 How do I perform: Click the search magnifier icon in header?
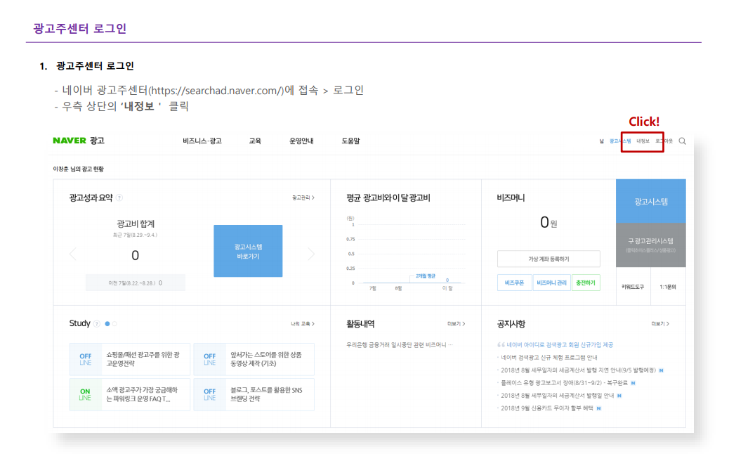click(x=682, y=141)
